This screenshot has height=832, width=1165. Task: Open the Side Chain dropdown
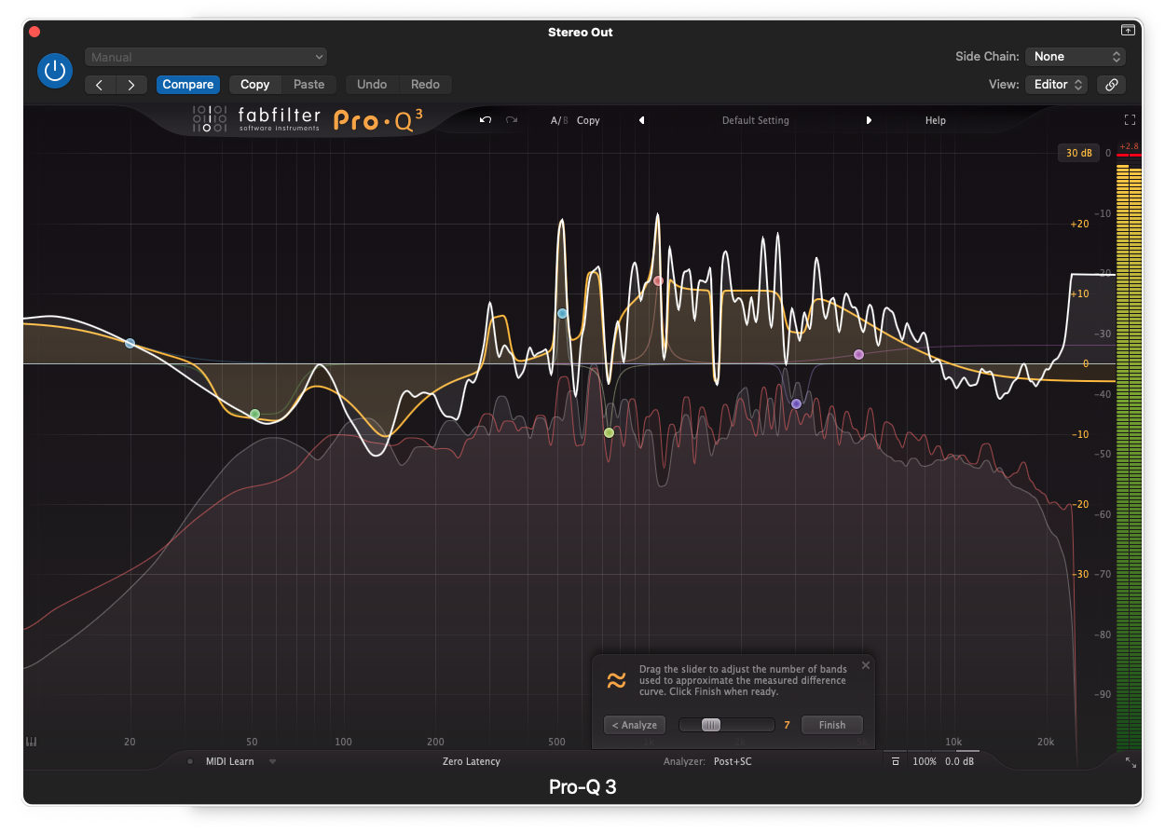(x=1076, y=57)
